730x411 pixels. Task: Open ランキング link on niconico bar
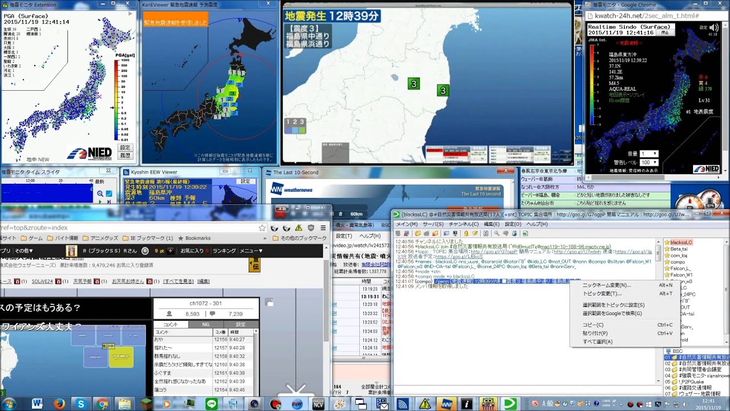(x=224, y=251)
